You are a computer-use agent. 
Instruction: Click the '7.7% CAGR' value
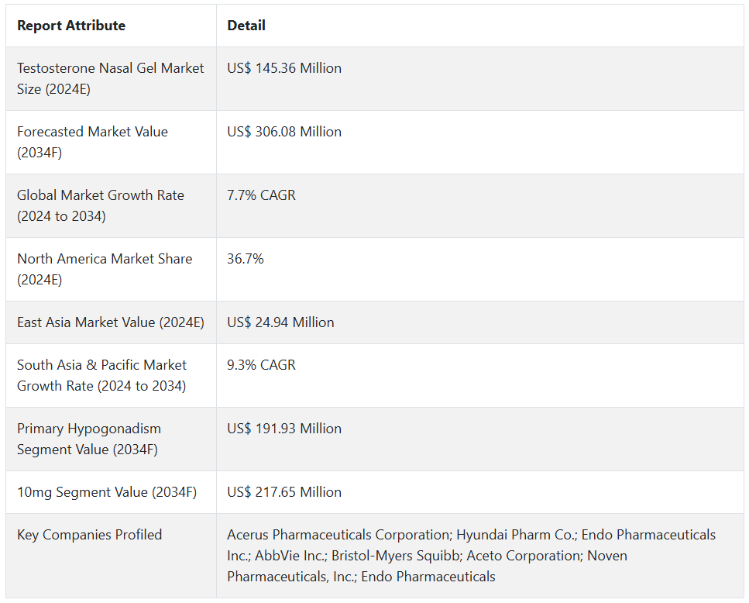click(x=261, y=195)
